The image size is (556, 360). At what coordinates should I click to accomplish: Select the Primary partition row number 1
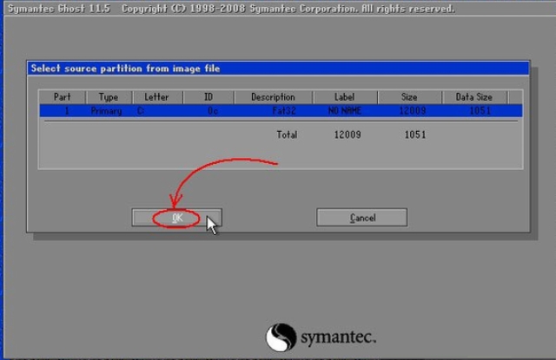click(281, 111)
